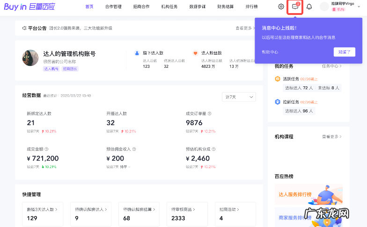The height and width of the screenshot is (227, 367).
Task: Open 待审核商品 card
Action: (x=187, y=214)
